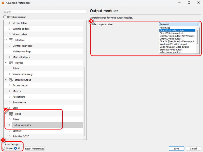This screenshot has height=152, width=203.
Task: Click the Save button
Action: [176, 149]
